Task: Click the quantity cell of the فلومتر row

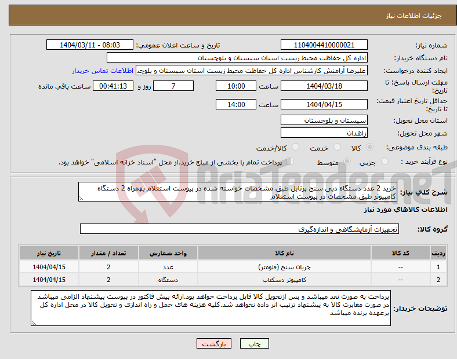Action: point(108,267)
